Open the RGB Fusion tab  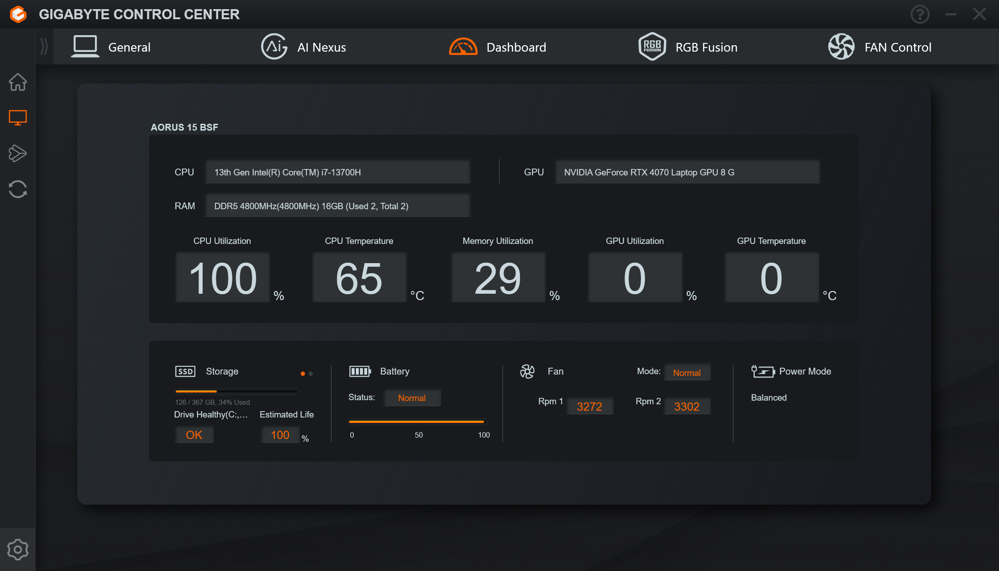(688, 47)
